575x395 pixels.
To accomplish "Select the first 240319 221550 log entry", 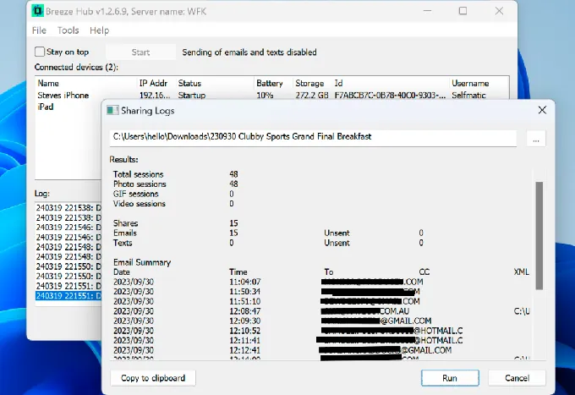I will pyautogui.click(x=68, y=266).
